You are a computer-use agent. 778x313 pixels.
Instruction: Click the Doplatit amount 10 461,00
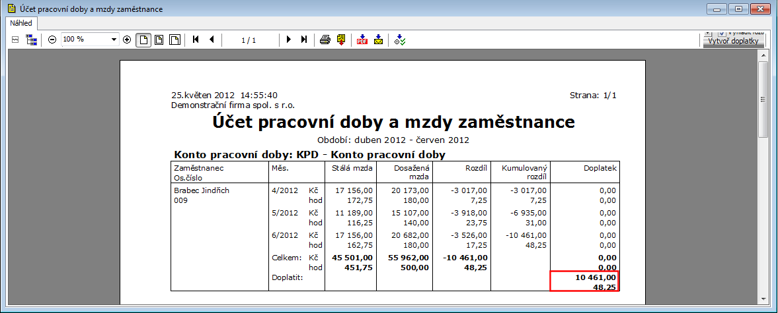coord(596,277)
